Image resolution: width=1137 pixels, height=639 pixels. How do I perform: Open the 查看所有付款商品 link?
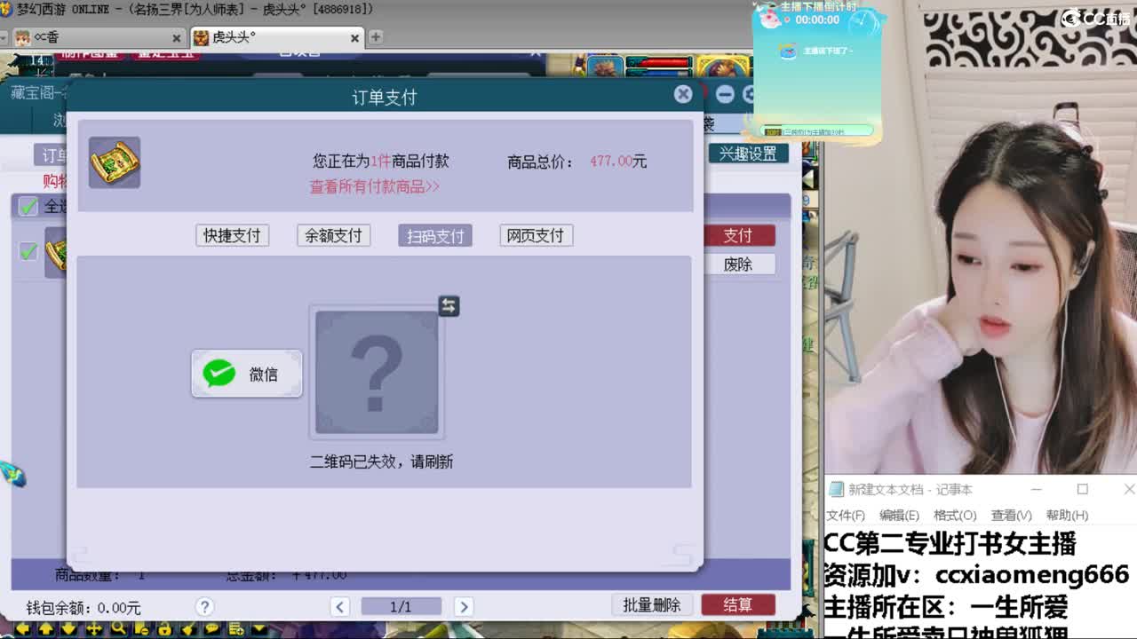click(373, 185)
